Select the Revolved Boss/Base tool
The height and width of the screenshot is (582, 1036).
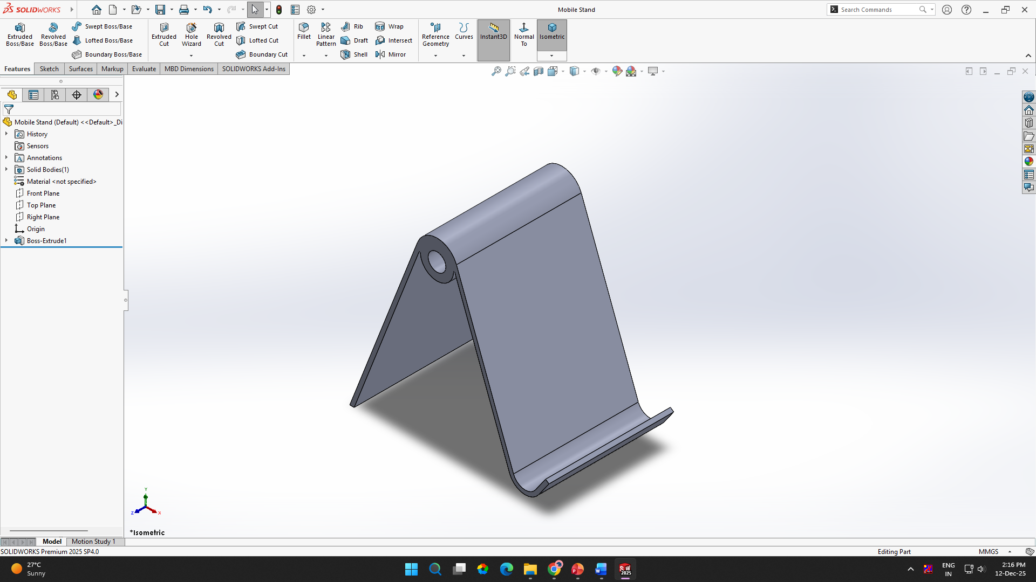[x=53, y=34]
